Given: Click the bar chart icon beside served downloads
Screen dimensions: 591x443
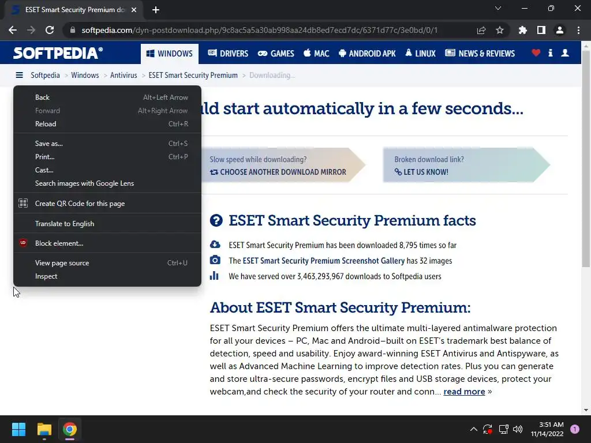Looking at the screenshot, I should pyautogui.click(x=214, y=276).
